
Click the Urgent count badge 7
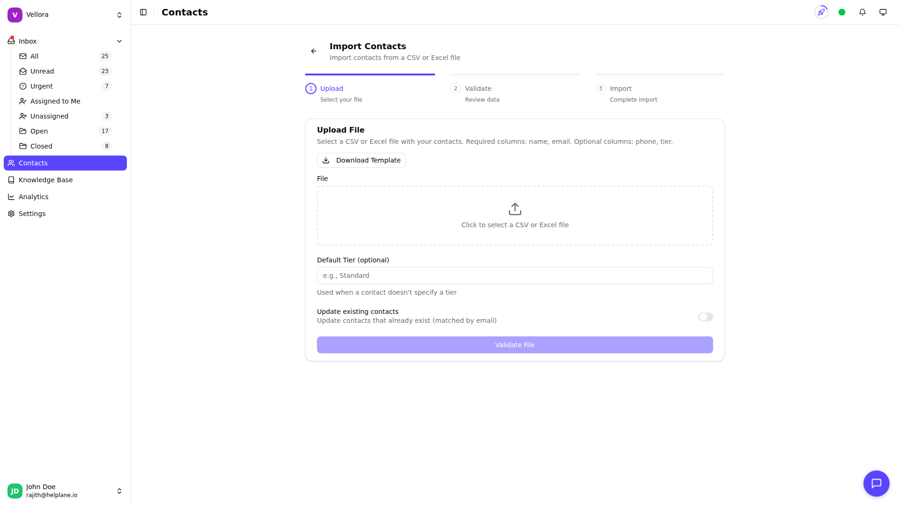[107, 86]
